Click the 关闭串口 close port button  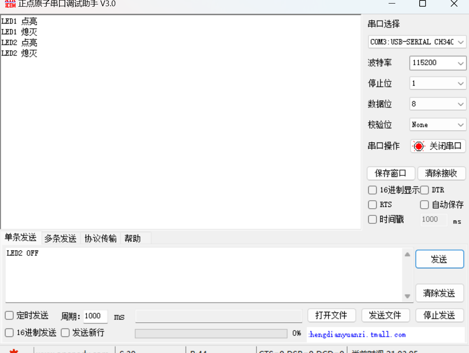pos(438,146)
